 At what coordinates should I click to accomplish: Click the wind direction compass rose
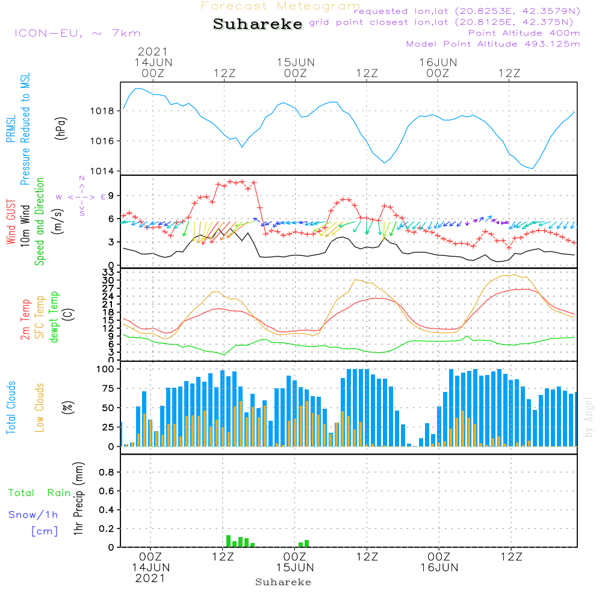click(x=81, y=197)
